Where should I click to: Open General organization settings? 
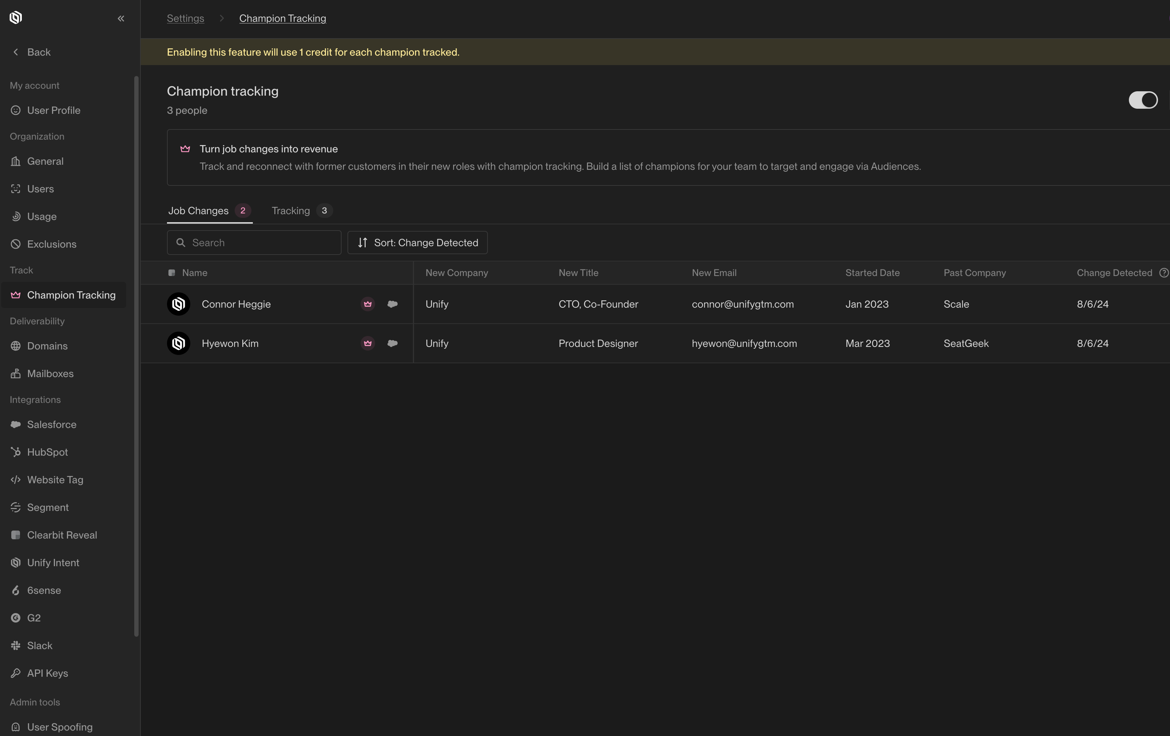coord(63,161)
